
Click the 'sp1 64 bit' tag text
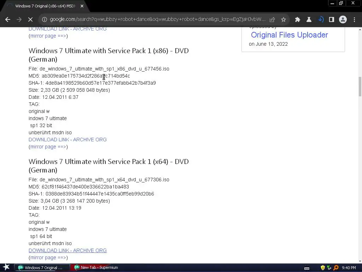pos(41,236)
